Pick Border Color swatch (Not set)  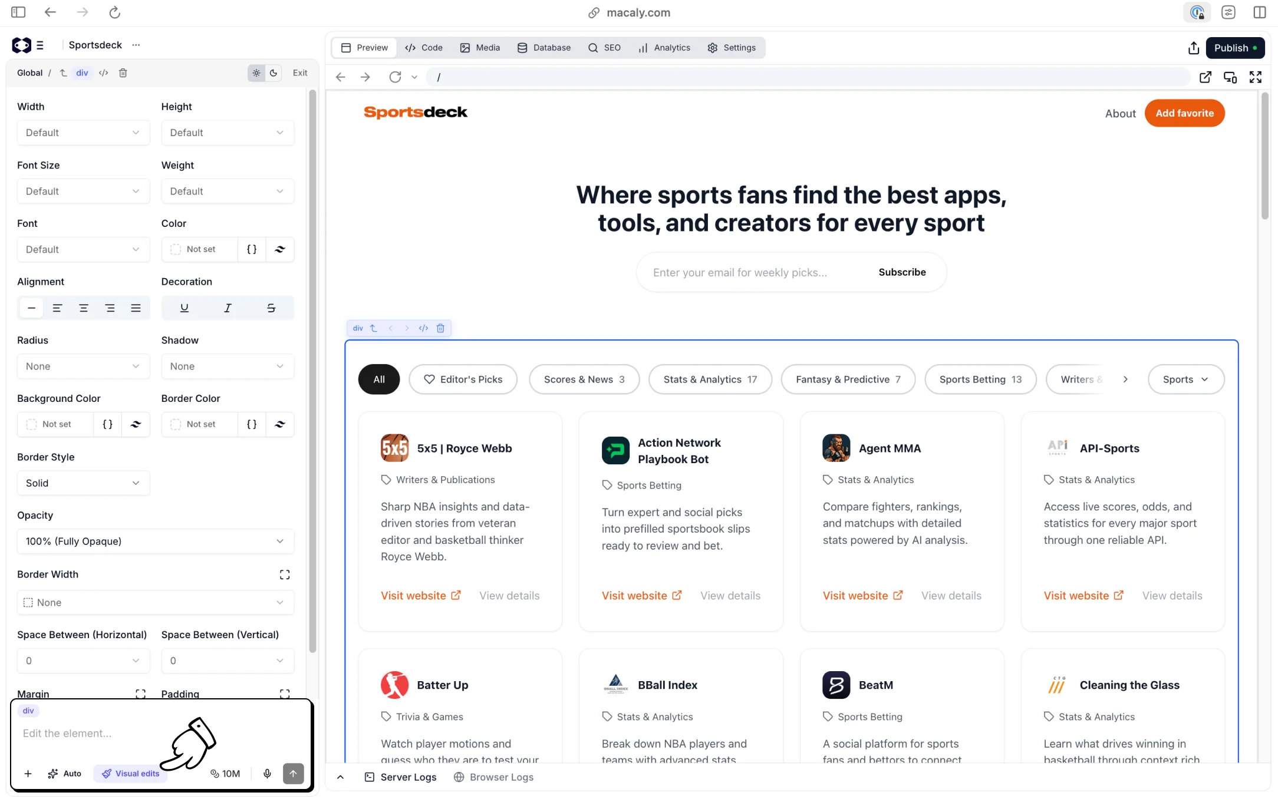(x=200, y=424)
